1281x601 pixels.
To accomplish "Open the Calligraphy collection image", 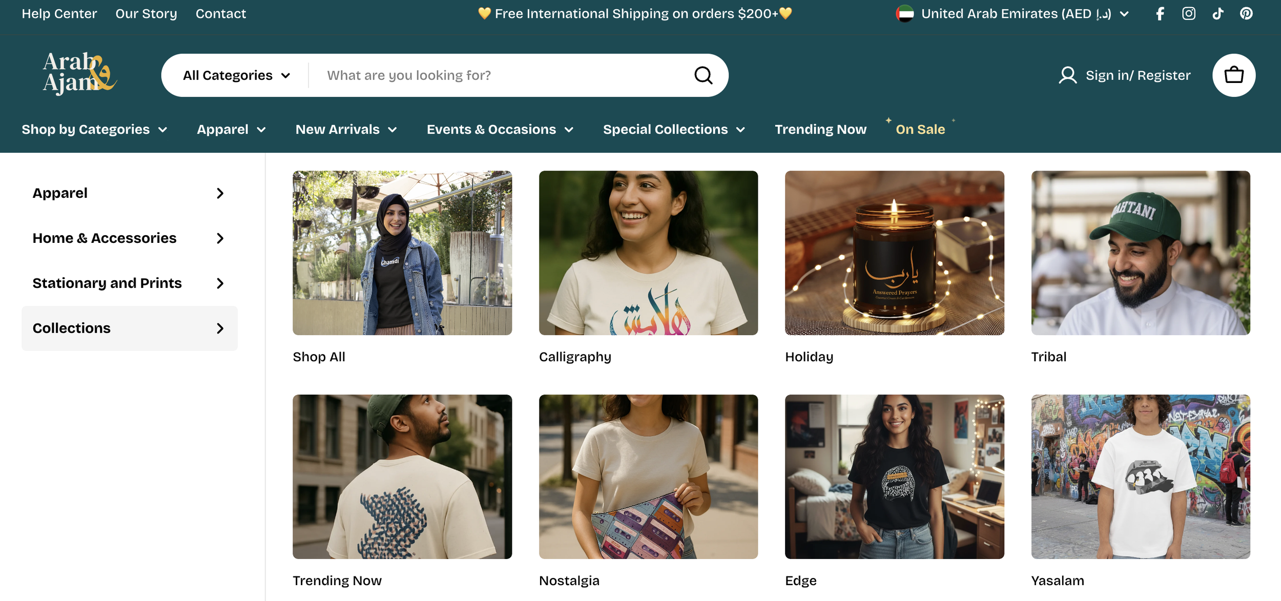I will point(648,253).
